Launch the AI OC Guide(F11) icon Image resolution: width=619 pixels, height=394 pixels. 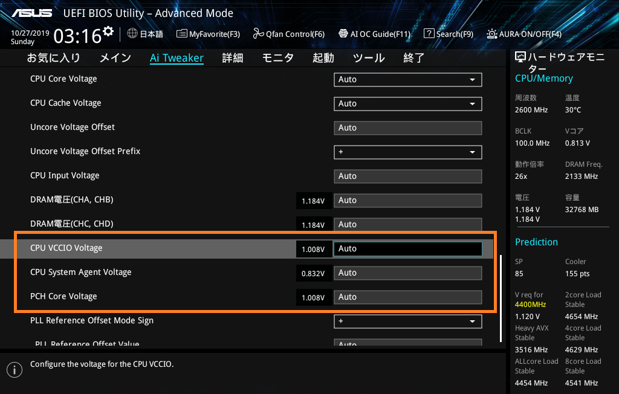[343, 34]
